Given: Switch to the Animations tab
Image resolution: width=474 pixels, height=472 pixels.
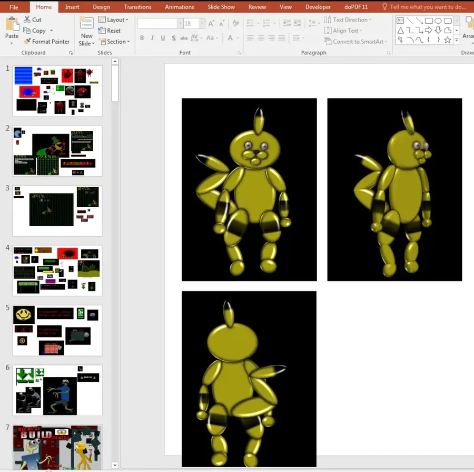Looking at the screenshot, I should click(x=179, y=7).
